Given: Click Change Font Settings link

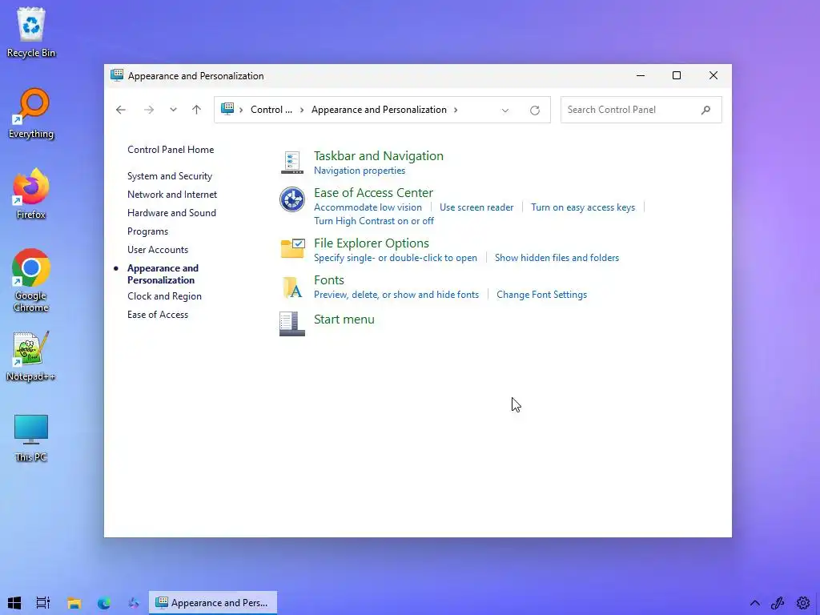Looking at the screenshot, I should click(542, 295).
